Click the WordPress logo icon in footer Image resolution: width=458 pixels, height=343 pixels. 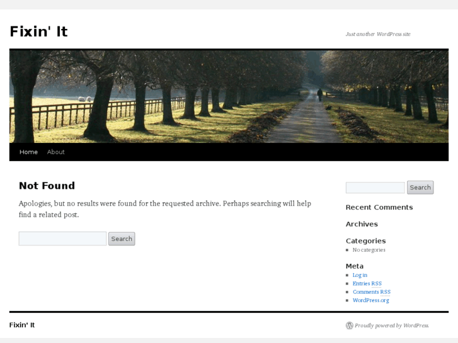click(350, 325)
